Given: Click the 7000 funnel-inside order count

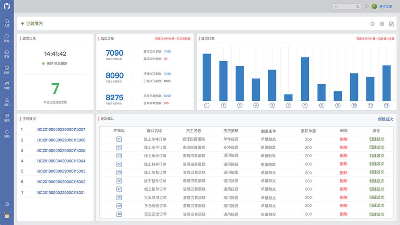Looking at the screenshot, I should (167, 52).
